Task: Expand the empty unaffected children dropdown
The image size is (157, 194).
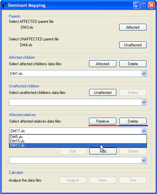Action: point(144,102)
